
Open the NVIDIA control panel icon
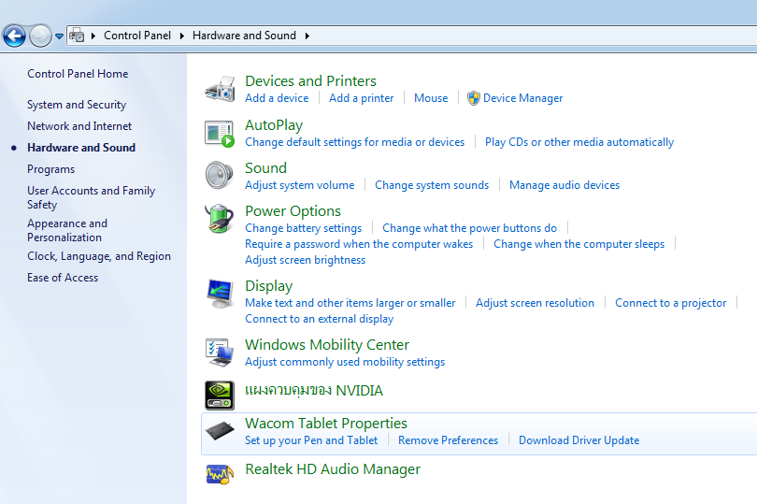220,396
